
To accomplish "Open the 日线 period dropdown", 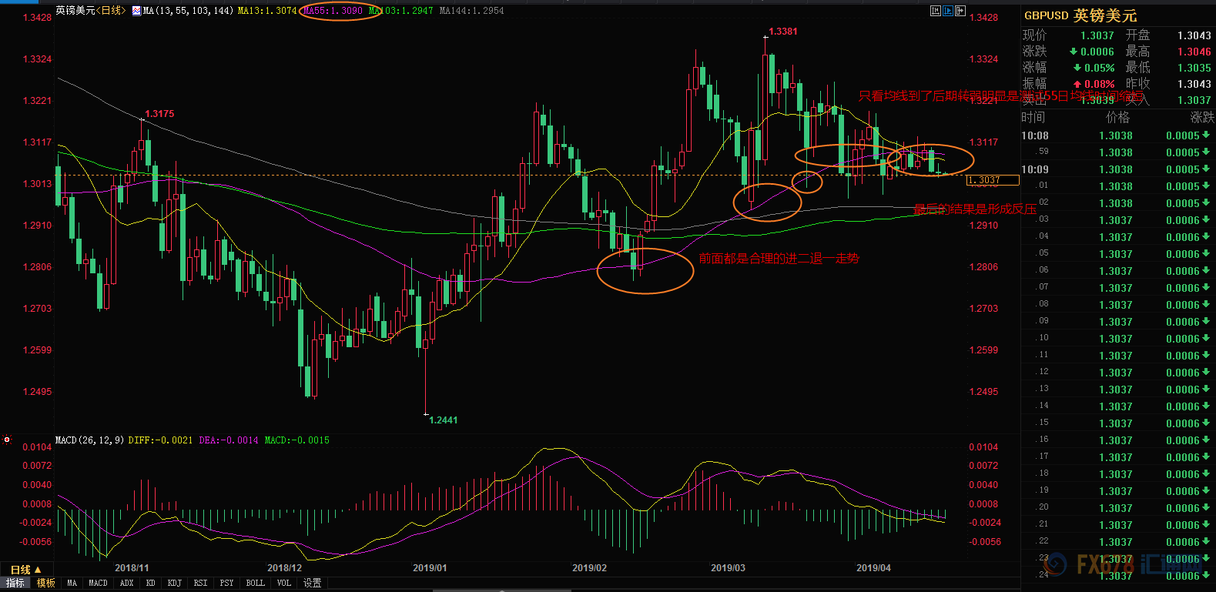I will tap(25, 570).
